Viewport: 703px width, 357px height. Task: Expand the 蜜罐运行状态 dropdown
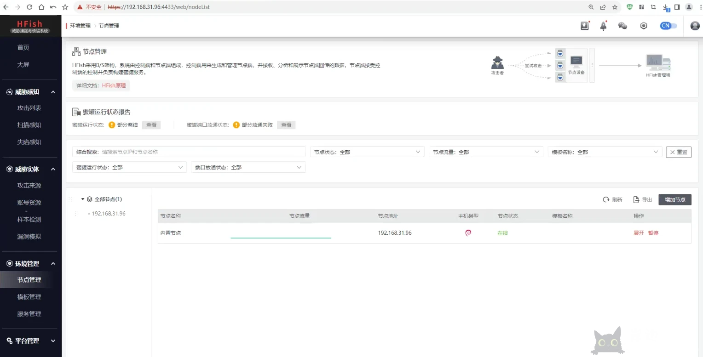129,168
